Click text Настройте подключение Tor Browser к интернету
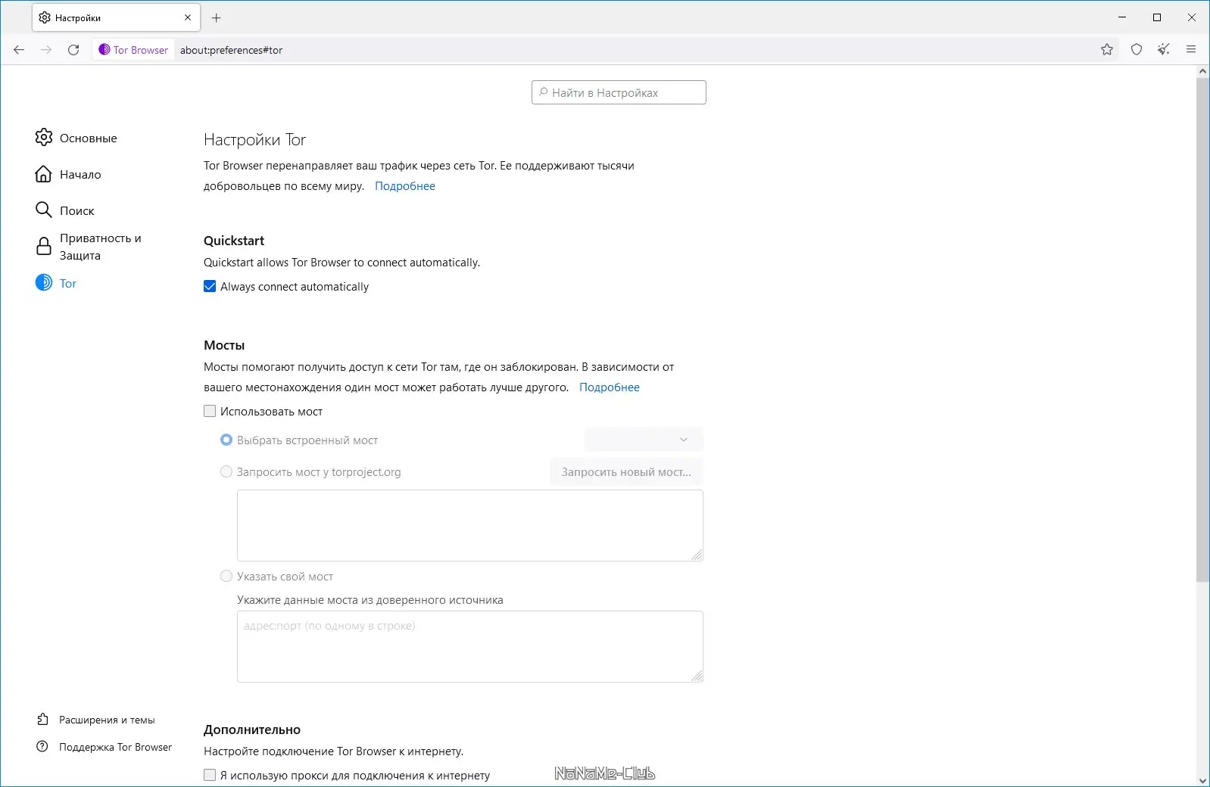This screenshot has height=787, width=1210. tap(333, 751)
